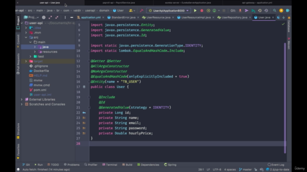Close the application.yml tab

(x=103, y=17)
